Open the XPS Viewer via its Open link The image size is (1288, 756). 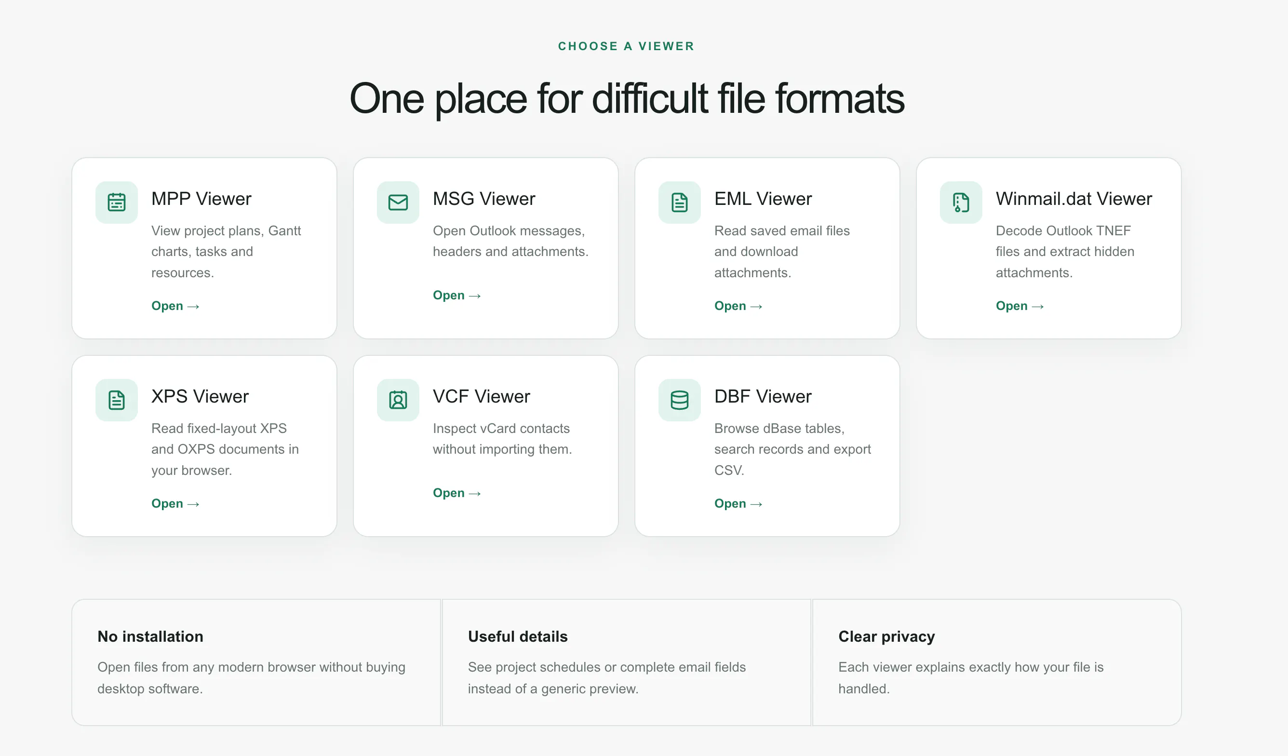(175, 503)
